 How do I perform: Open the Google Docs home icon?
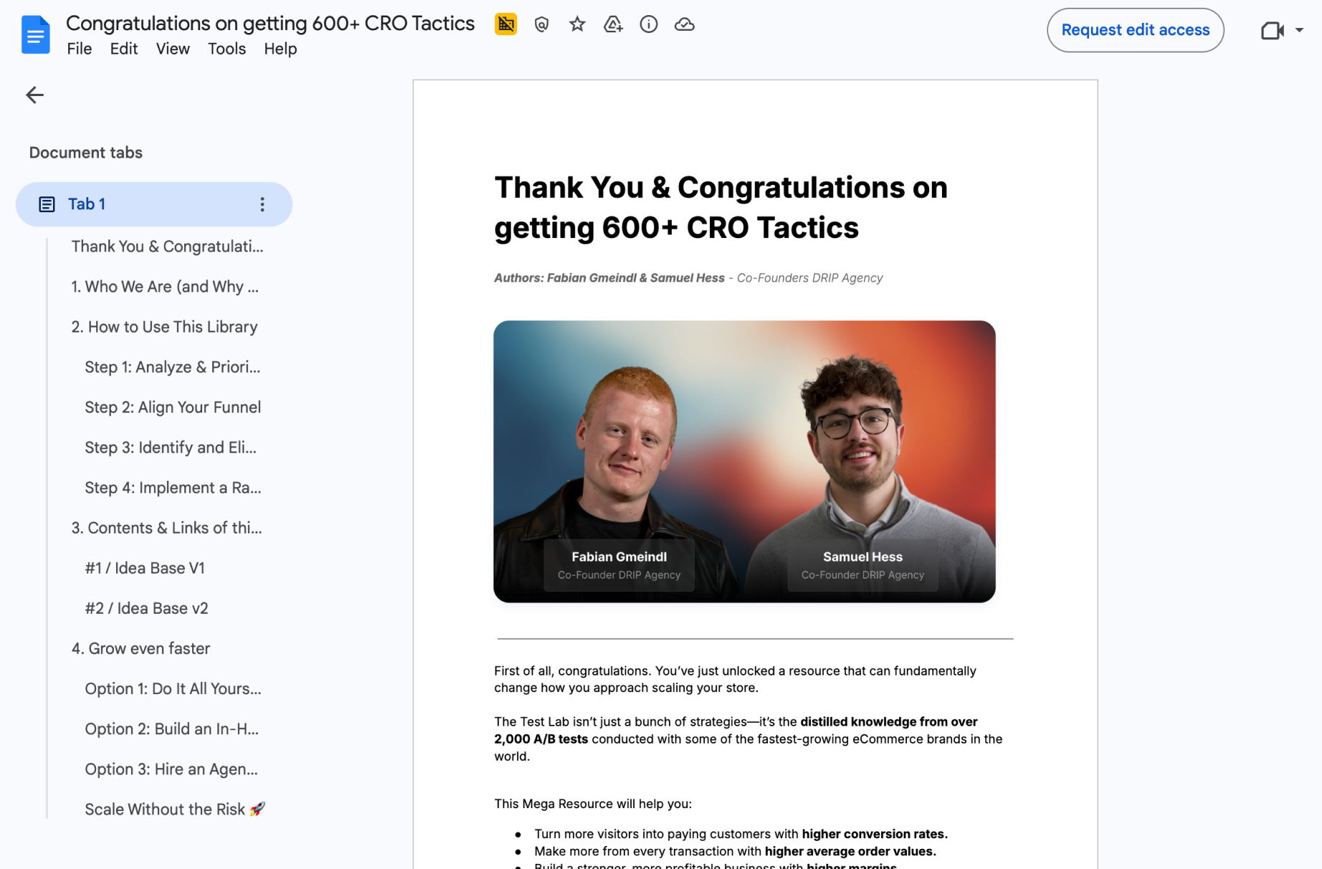click(35, 34)
